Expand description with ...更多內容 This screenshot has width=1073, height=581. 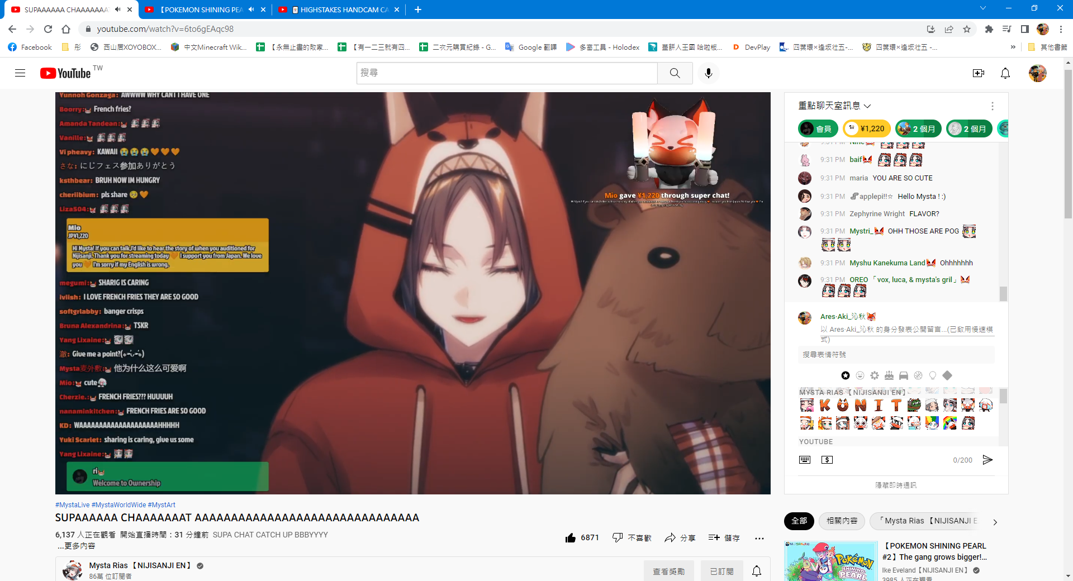(x=77, y=546)
